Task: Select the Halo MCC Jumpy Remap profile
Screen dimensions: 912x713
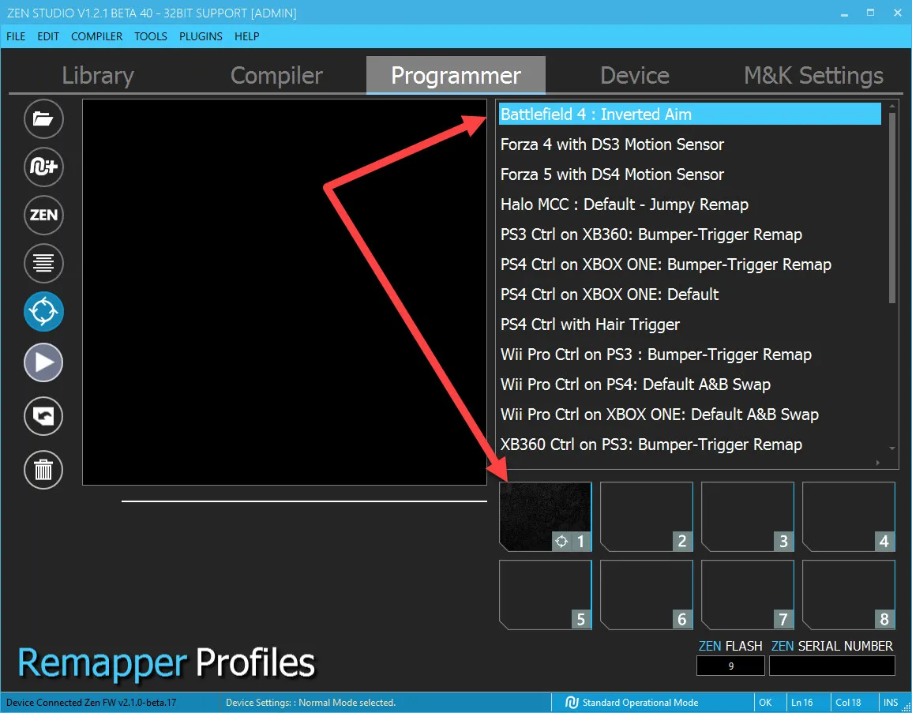Action: [x=624, y=204]
